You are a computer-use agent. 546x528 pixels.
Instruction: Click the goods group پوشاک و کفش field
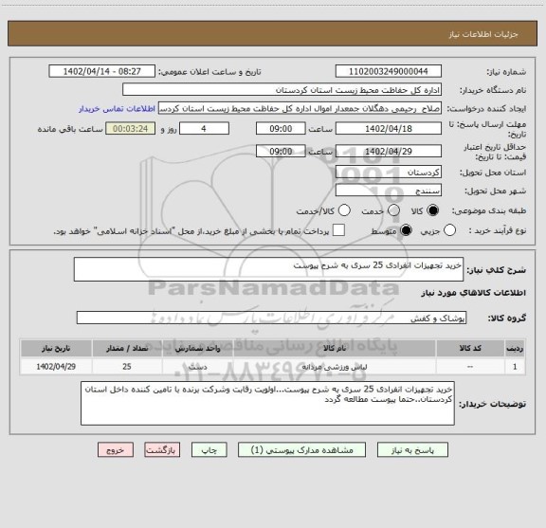(271, 318)
